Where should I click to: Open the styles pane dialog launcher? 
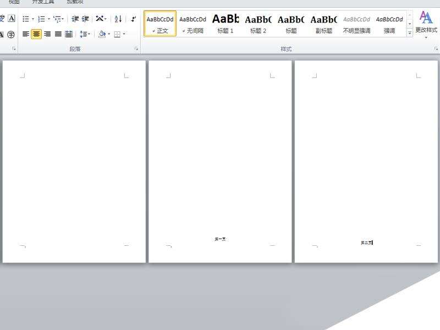tap(436, 49)
